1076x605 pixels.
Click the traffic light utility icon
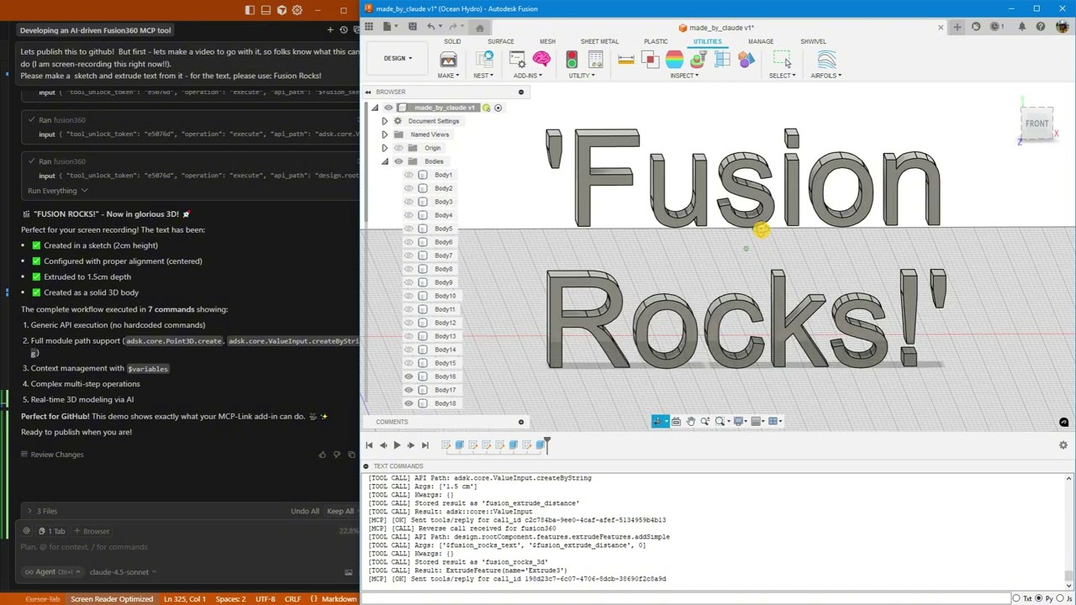pyautogui.click(x=572, y=60)
